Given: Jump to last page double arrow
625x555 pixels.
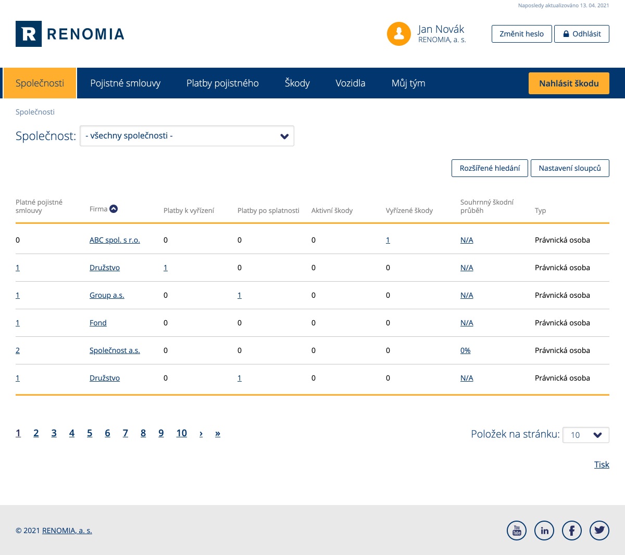Looking at the screenshot, I should coord(218,433).
